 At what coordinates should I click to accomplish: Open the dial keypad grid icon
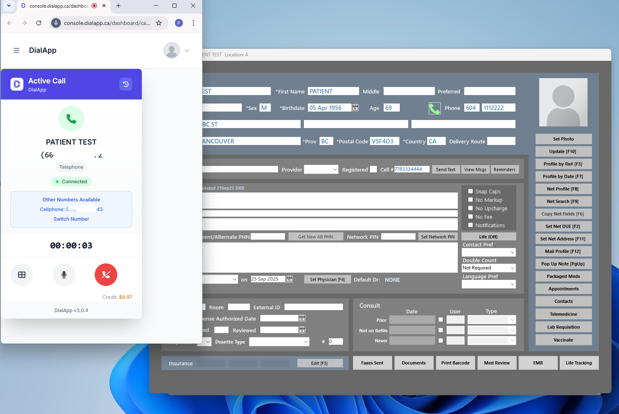(22, 275)
